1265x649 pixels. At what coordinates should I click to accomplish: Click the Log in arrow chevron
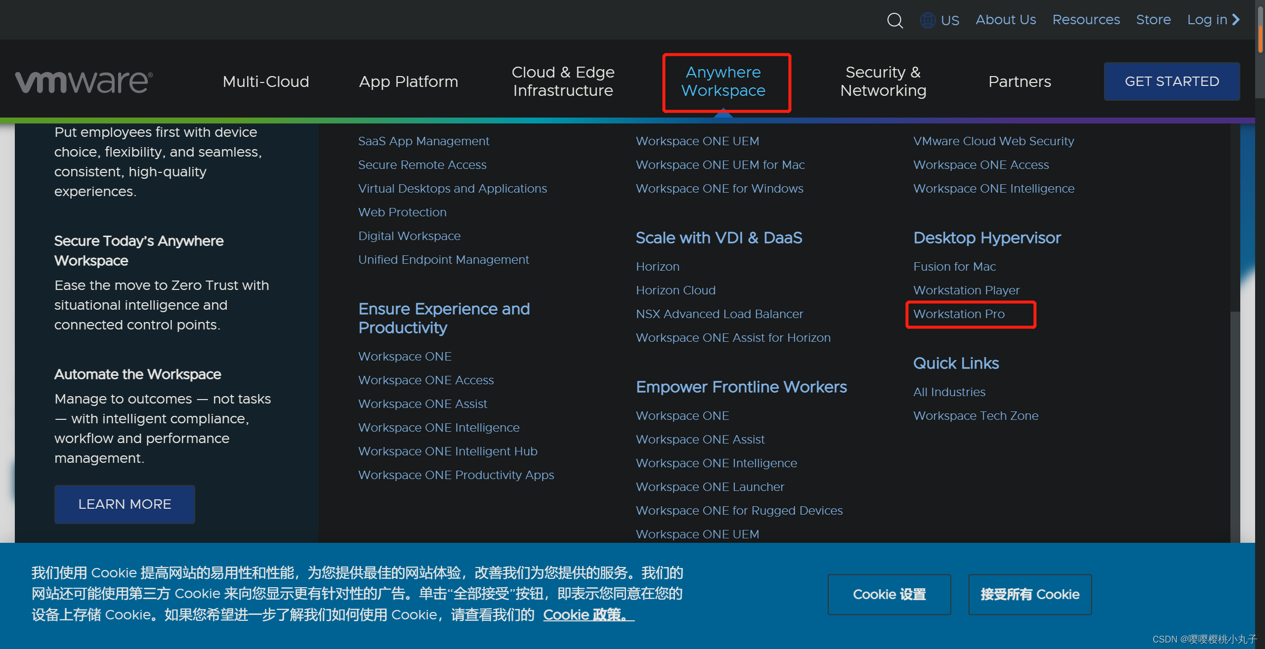pyautogui.click(x=1236, y=20)
